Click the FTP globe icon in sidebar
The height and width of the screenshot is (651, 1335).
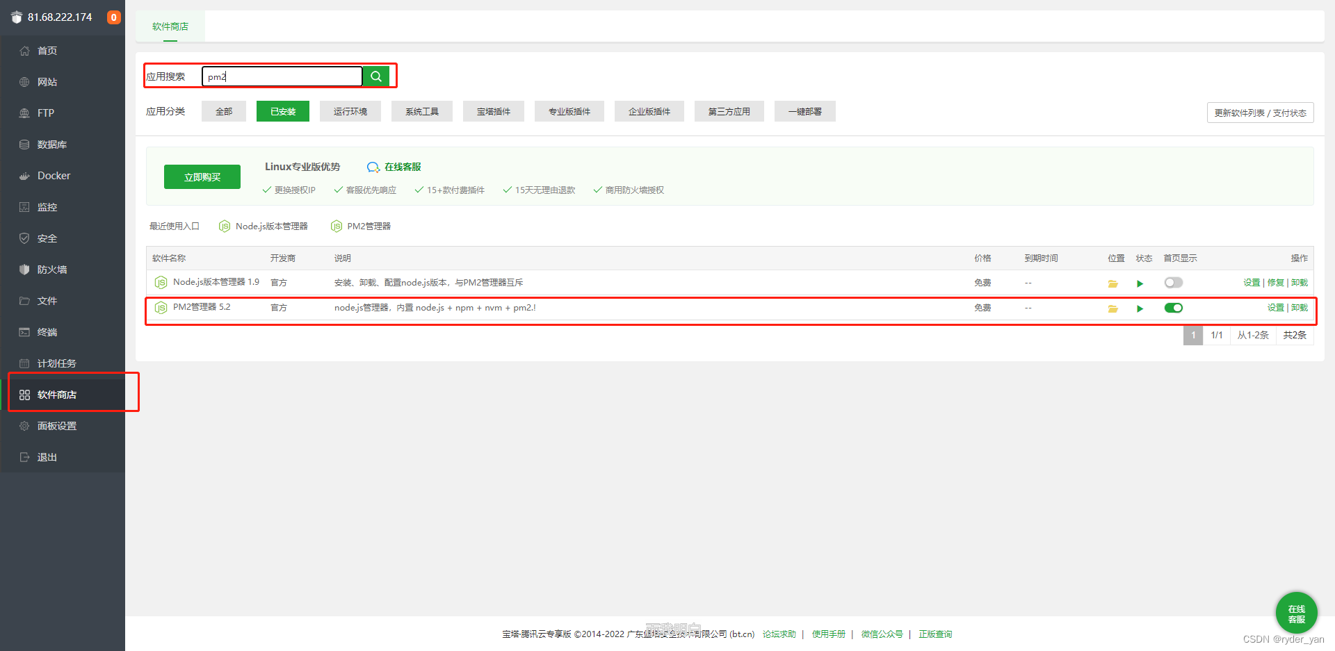coord(24,113)
